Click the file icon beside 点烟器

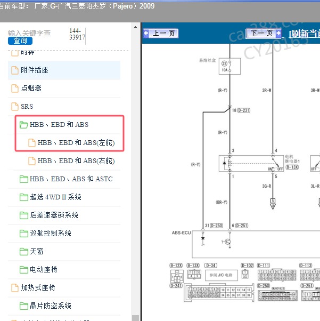(15, 89)
